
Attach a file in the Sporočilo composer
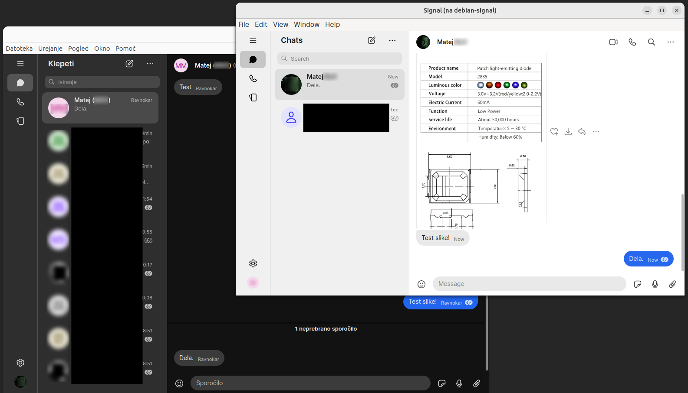coord(477,383)
